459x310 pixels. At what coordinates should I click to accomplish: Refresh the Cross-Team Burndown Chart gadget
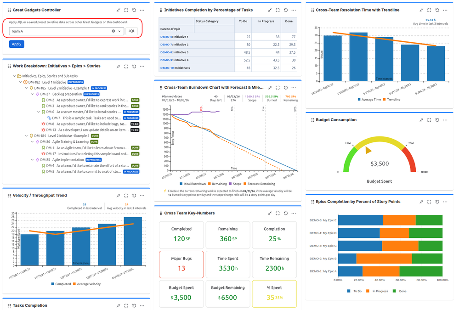click(x=286, y=88)
